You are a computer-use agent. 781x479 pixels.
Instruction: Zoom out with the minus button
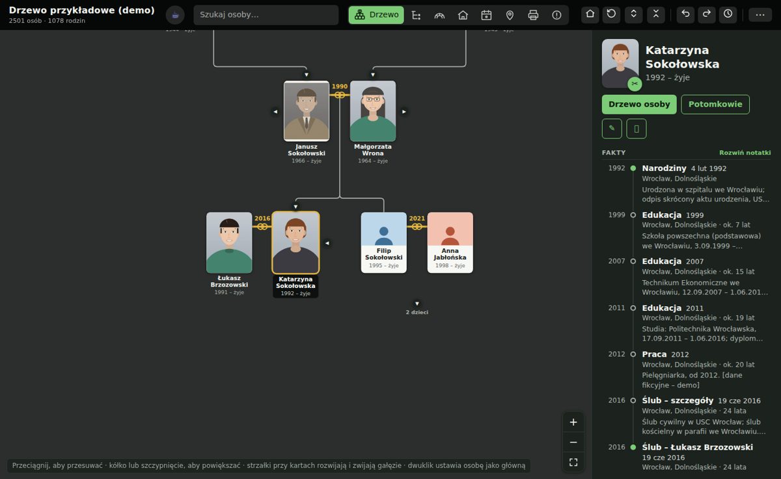click(x=573, y=443)
